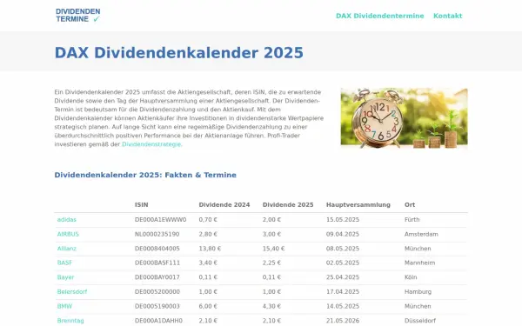The width and height of the screenshot is (522, 326).
Task: Click the location Düsseldorf in Brenntag row
Action: [x=420, y=321]
